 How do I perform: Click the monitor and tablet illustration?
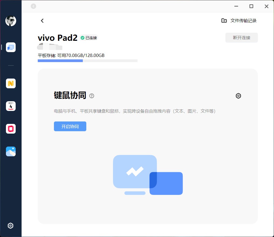tap(148, 175)
